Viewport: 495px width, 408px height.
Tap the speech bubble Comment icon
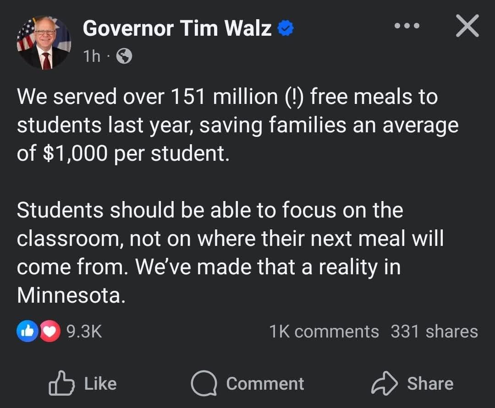[204, 383]
